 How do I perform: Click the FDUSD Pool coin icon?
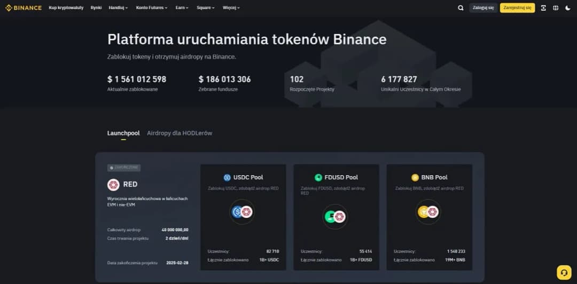[x=319, y=177]
